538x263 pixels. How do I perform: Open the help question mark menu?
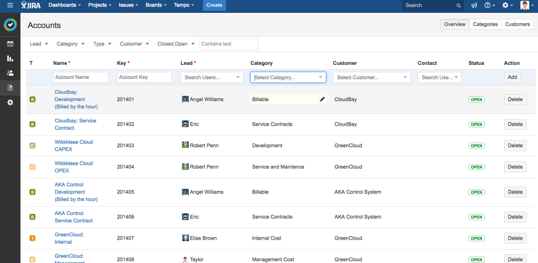pyautogui.click(x=489, y=5)
